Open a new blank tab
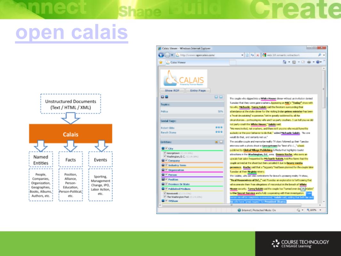 [x=233, y=62]
